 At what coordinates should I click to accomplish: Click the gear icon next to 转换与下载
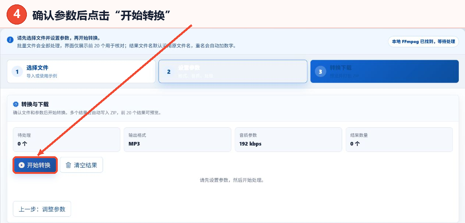click(15, 104)
